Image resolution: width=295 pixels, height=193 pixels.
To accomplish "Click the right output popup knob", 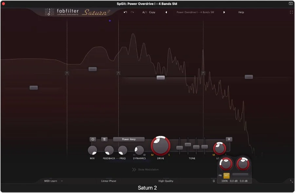I will click(x=243, y=164).
